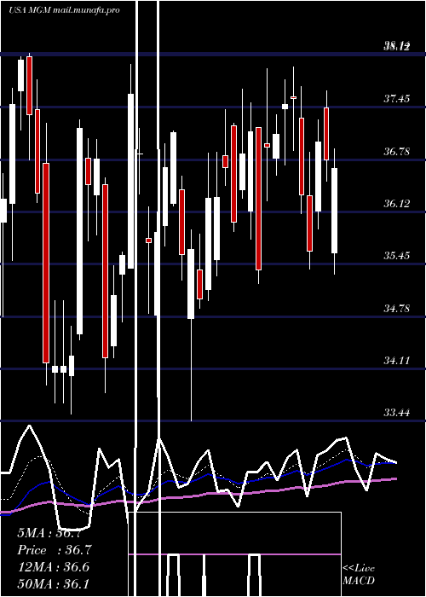The image size is (426, 597).
Task: Select the 33.44 price axis label
Action: [396, 412]
